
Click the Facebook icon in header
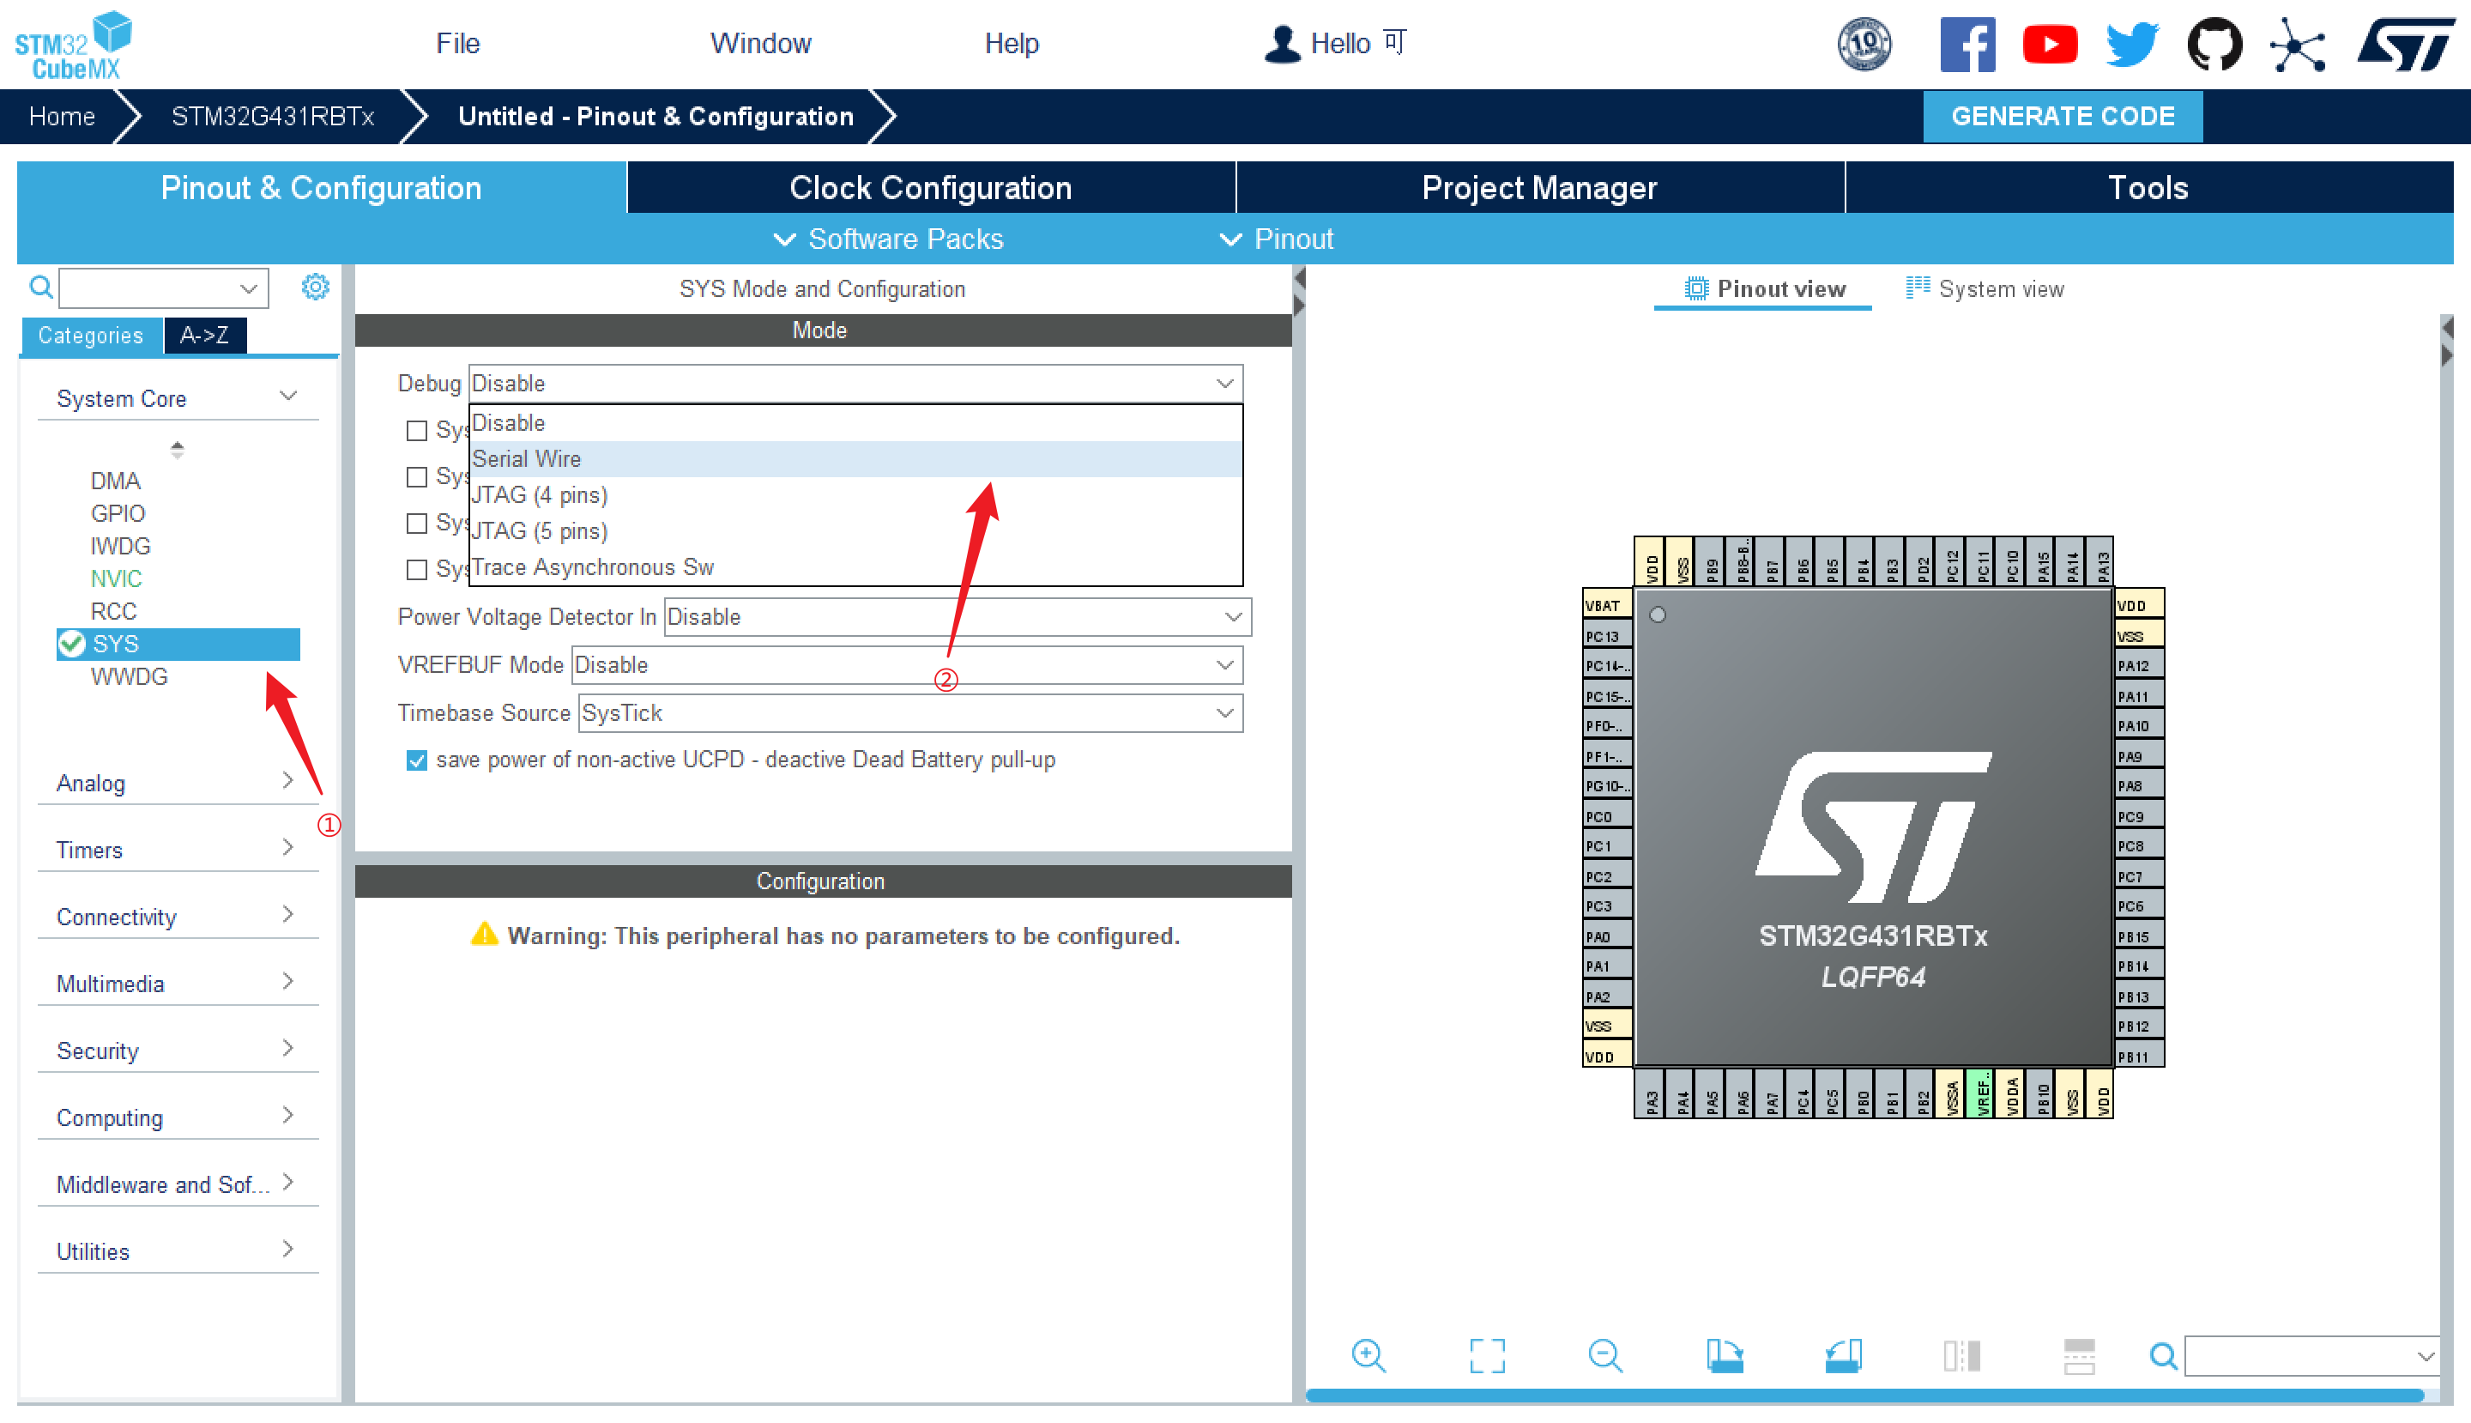[1967, 44]
